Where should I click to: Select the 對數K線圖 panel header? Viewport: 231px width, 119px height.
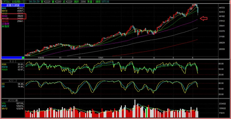[x=13, y=5]
